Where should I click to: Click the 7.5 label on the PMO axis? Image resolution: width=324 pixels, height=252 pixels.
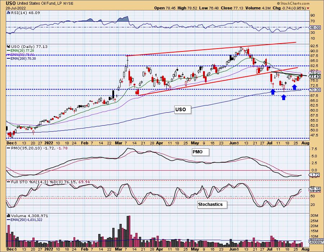(x=314, y=149)
